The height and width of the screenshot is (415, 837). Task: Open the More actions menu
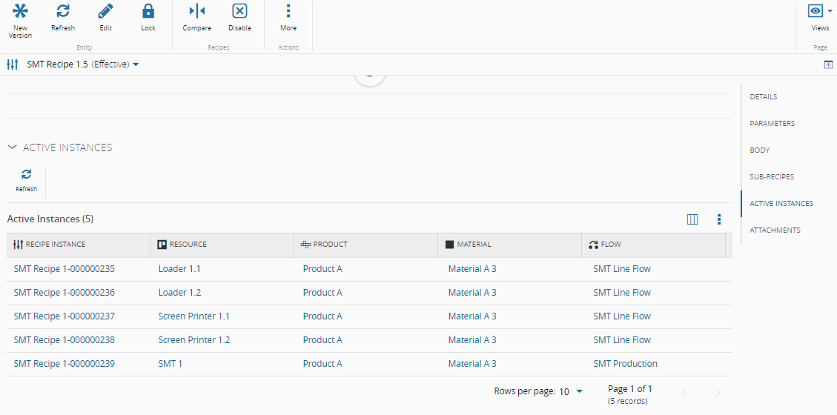pyautogui.click(x=288, y=12)
